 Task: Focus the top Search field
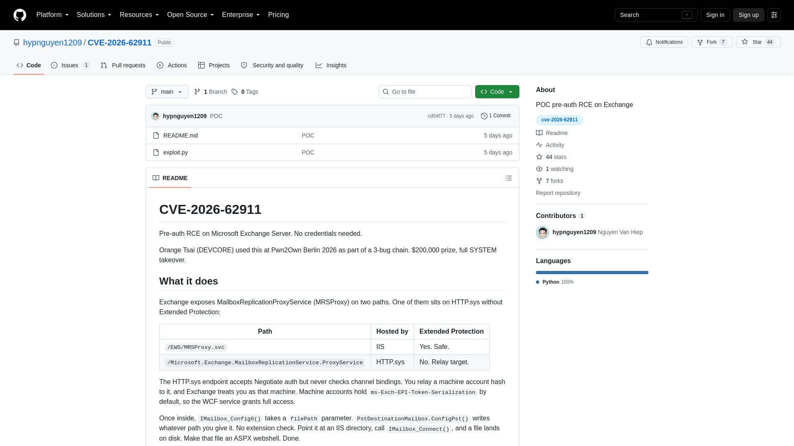[x=656, y=15]
